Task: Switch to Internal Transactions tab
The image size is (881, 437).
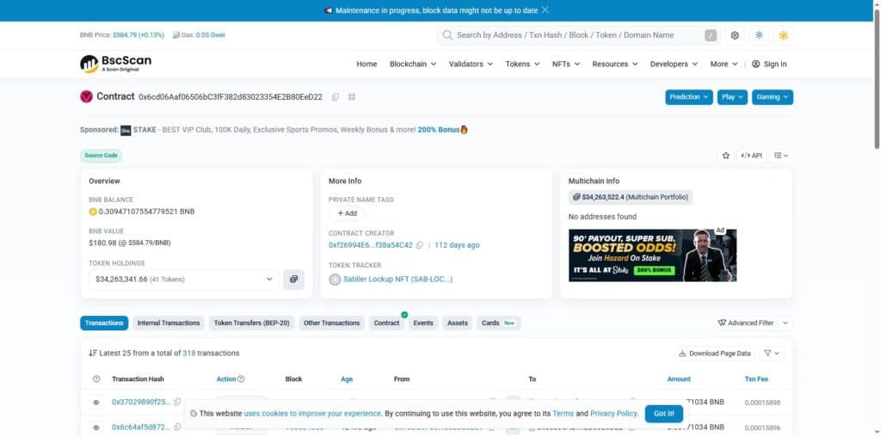Action: (x=169, y=323)
